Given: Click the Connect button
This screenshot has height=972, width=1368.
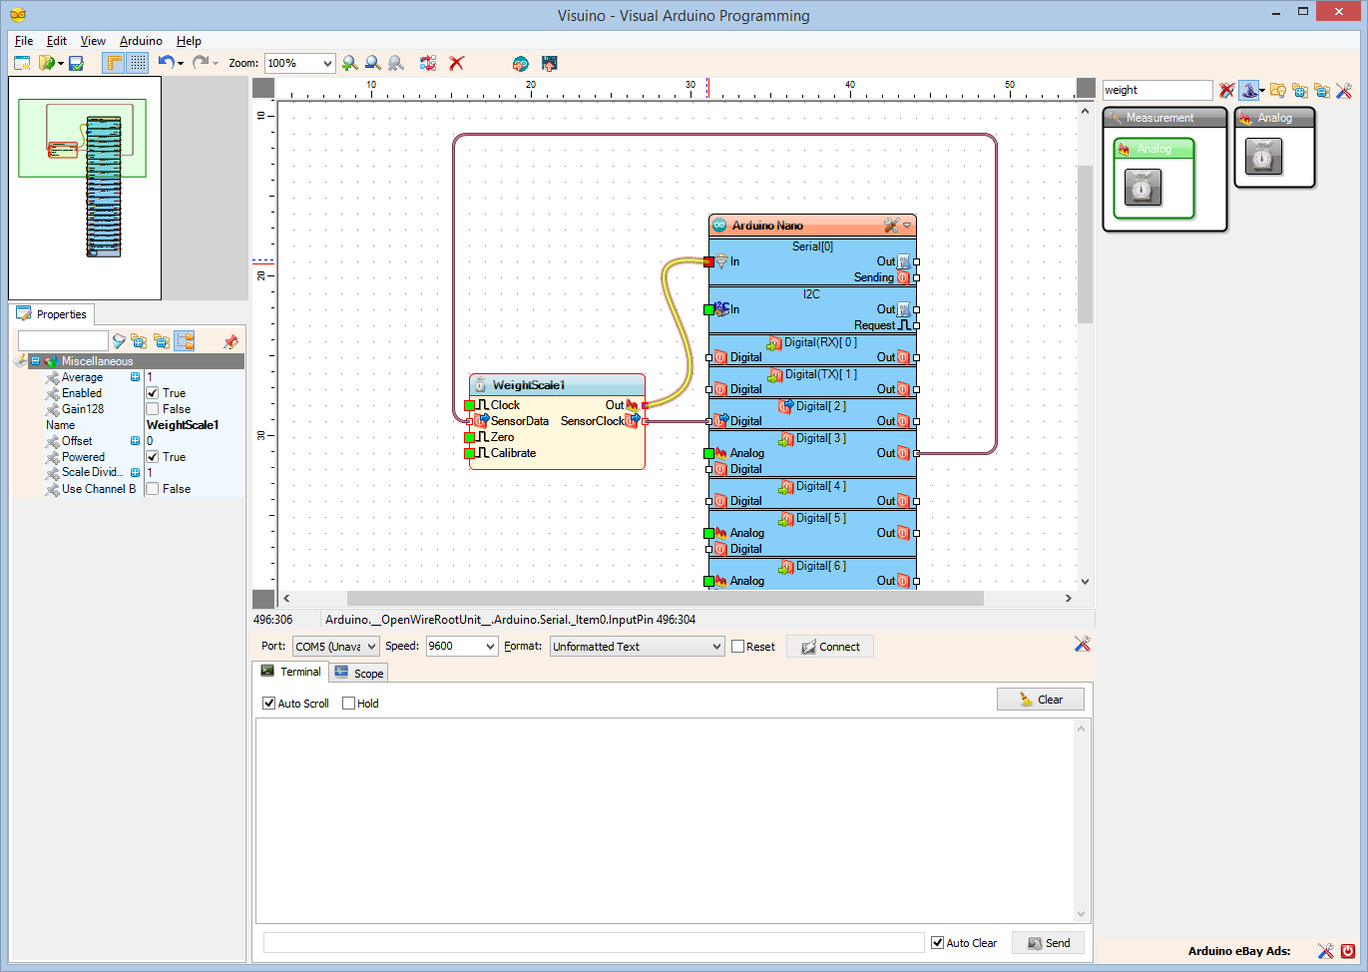Looking at the screenshot, I should pyautogui.click(x=830, y=647).
